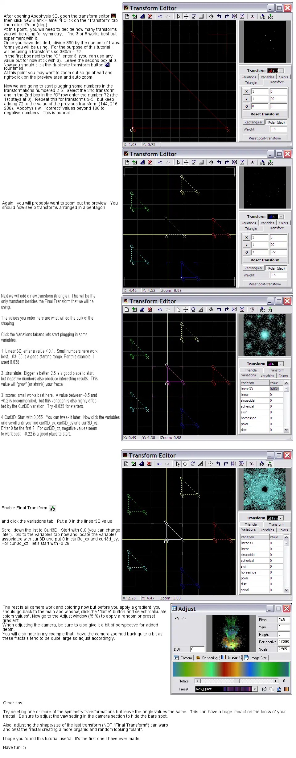The height and width of the screenshot is (758, 296).
Task: Click the copy gradient icon in Adjust window
Action: (264, 689)
